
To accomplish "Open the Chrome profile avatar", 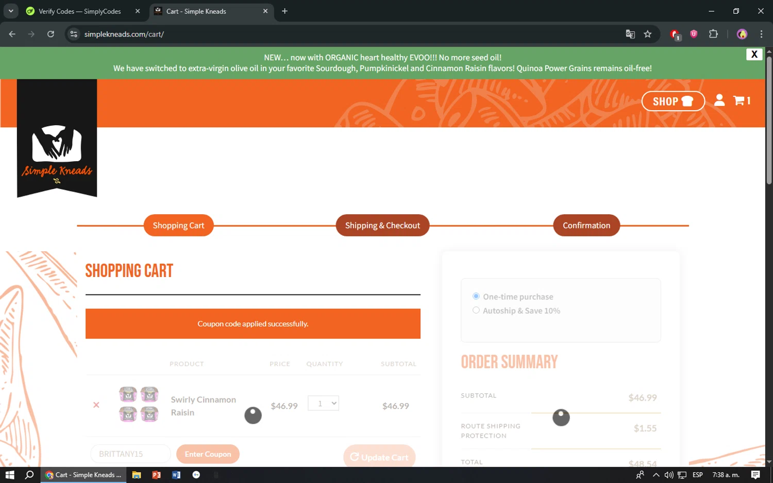I will point(742,34).
